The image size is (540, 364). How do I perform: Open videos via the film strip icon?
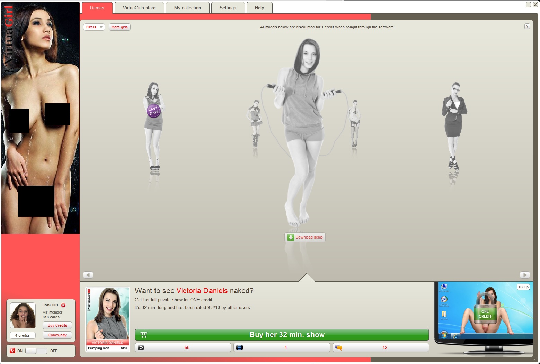(x=239, y=347)
